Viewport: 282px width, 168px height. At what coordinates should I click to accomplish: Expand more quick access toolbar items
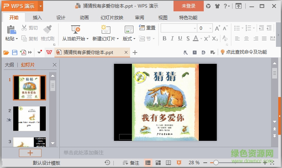click(30, 52)
